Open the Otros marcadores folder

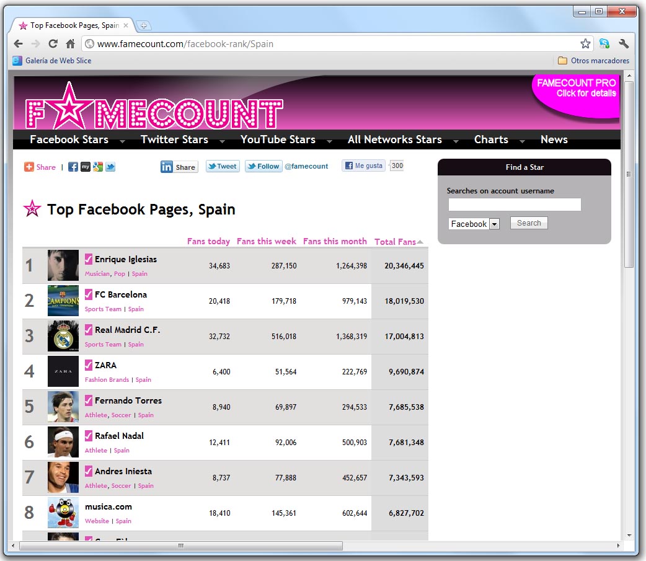(x=593, y=61)
